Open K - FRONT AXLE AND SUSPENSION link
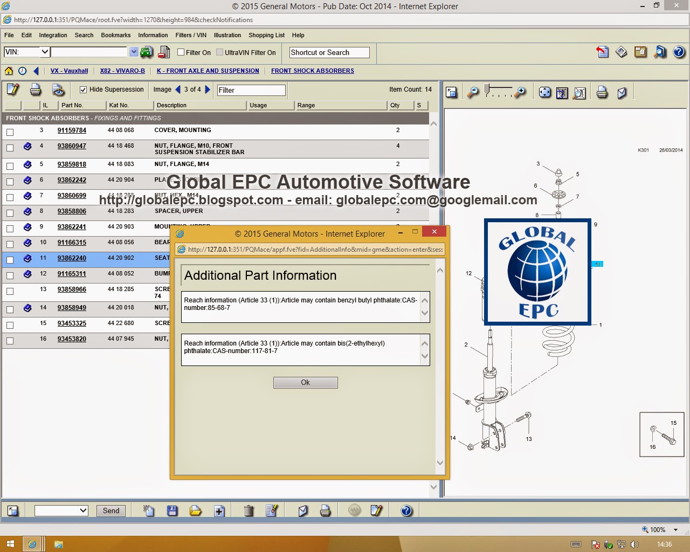Screen dimensions: 690x552 [x=208, y=71]
